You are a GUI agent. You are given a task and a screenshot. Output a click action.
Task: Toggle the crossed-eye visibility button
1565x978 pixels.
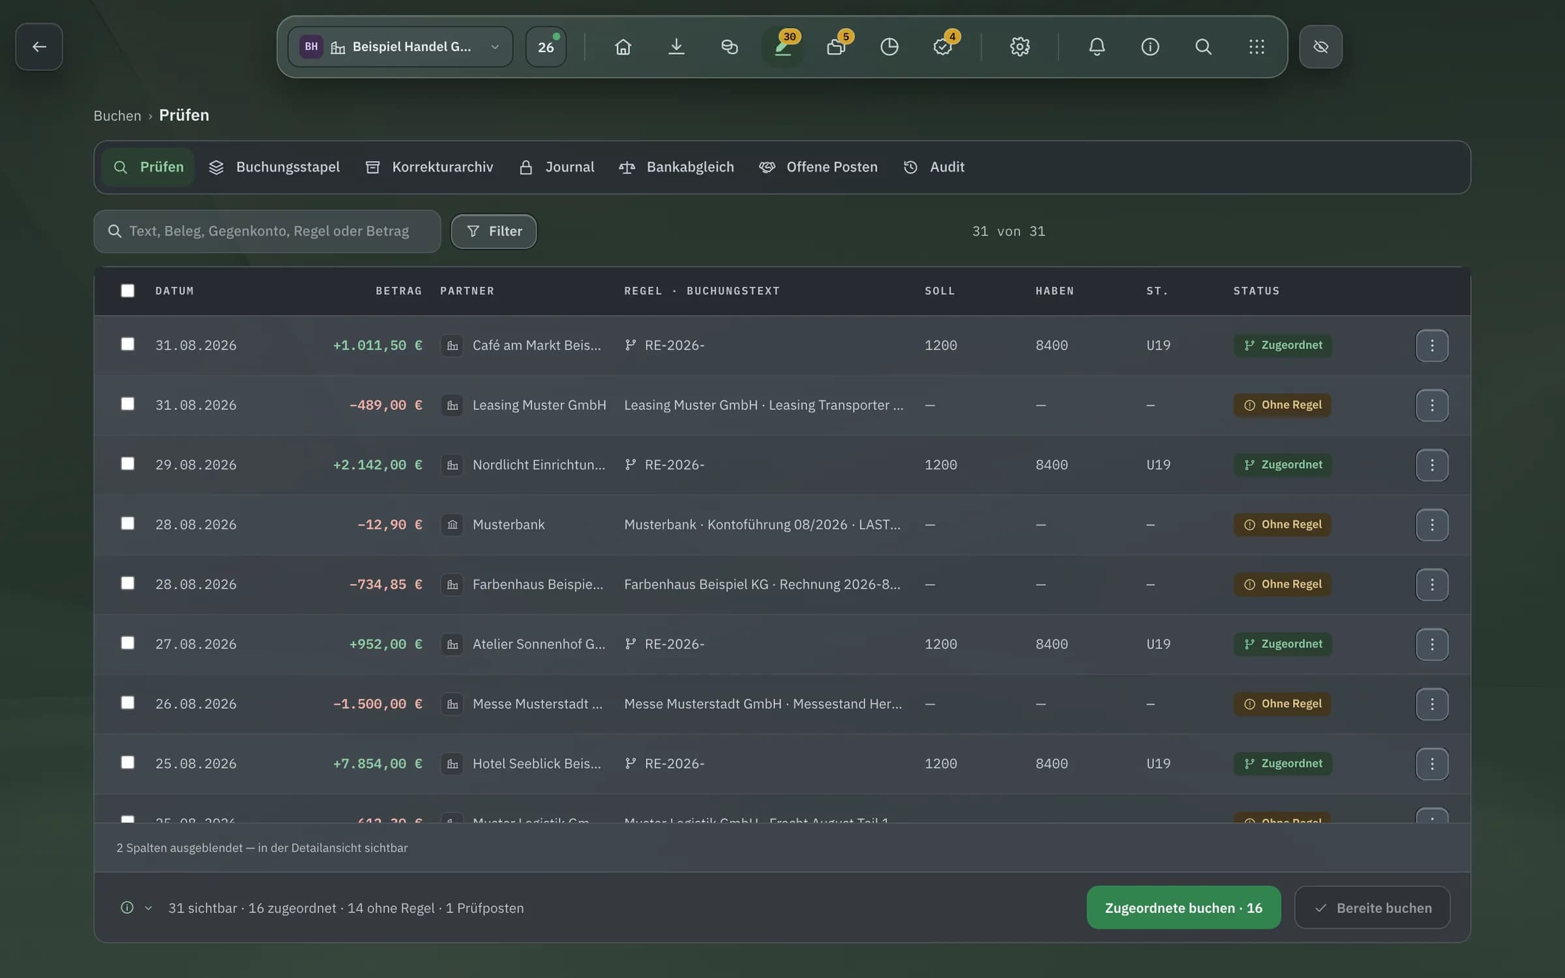pyautogui.click(x=1320, y=47)
